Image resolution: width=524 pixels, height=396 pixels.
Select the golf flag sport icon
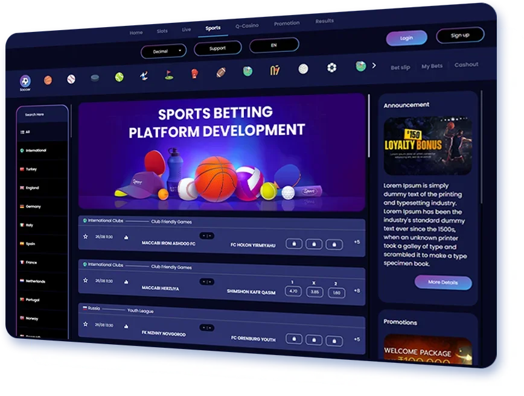coord(169,74)
